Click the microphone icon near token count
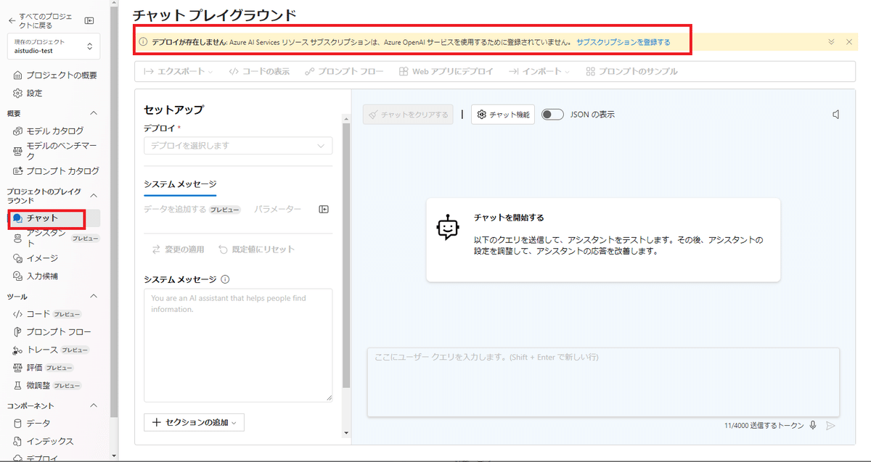 click(x=813, y=426)
